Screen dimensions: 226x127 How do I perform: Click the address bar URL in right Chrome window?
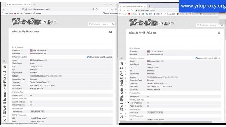click(x=146, y=10)
